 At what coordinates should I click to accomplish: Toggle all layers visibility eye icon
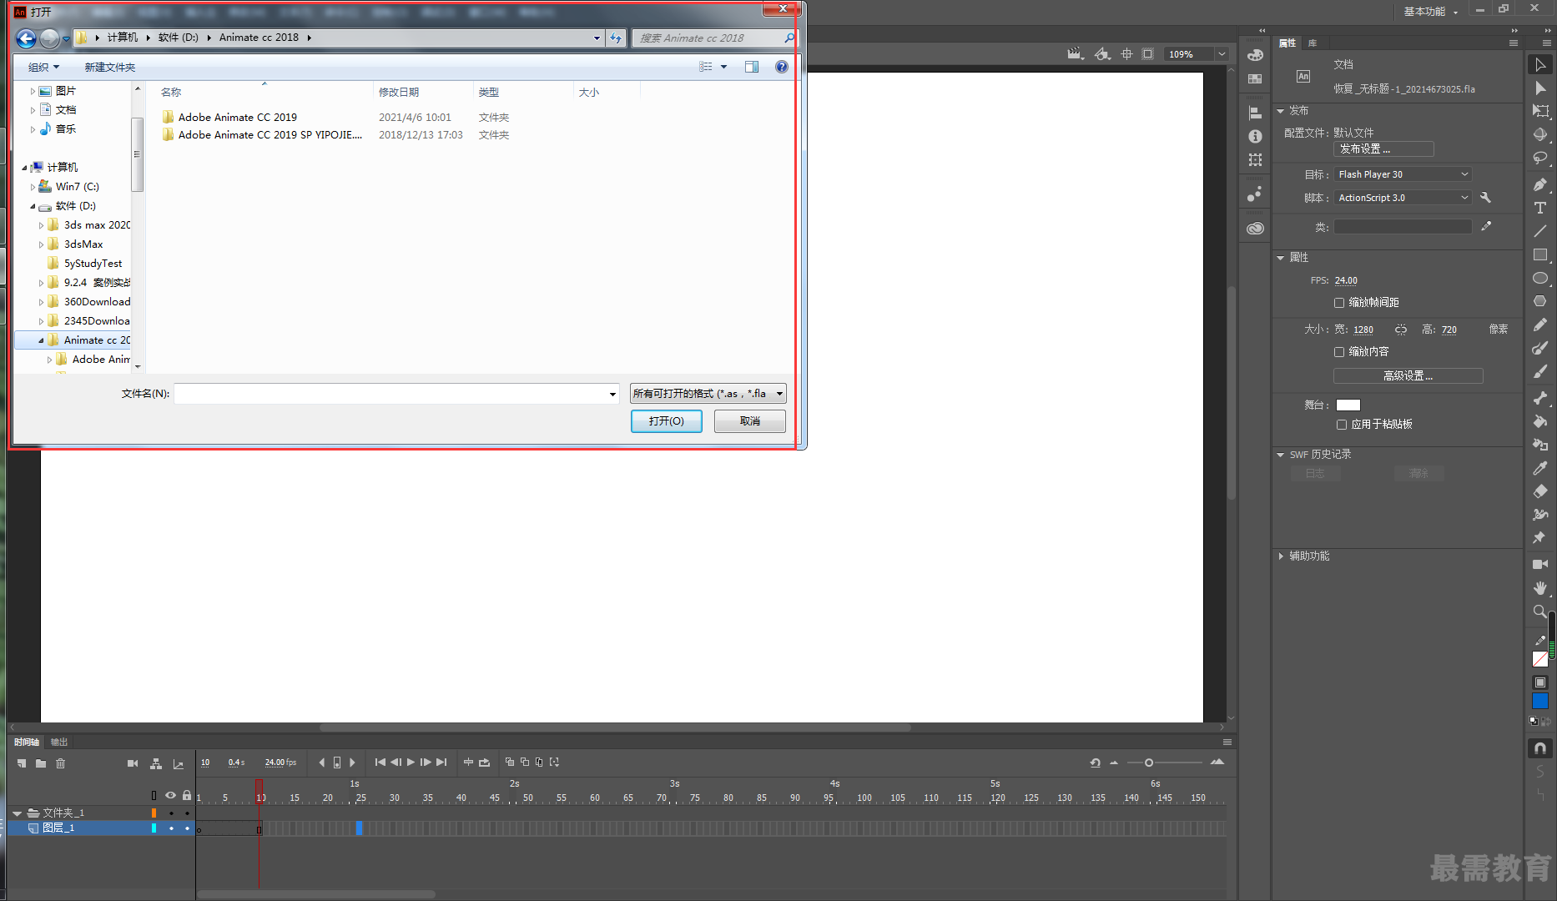click(170, 795)
